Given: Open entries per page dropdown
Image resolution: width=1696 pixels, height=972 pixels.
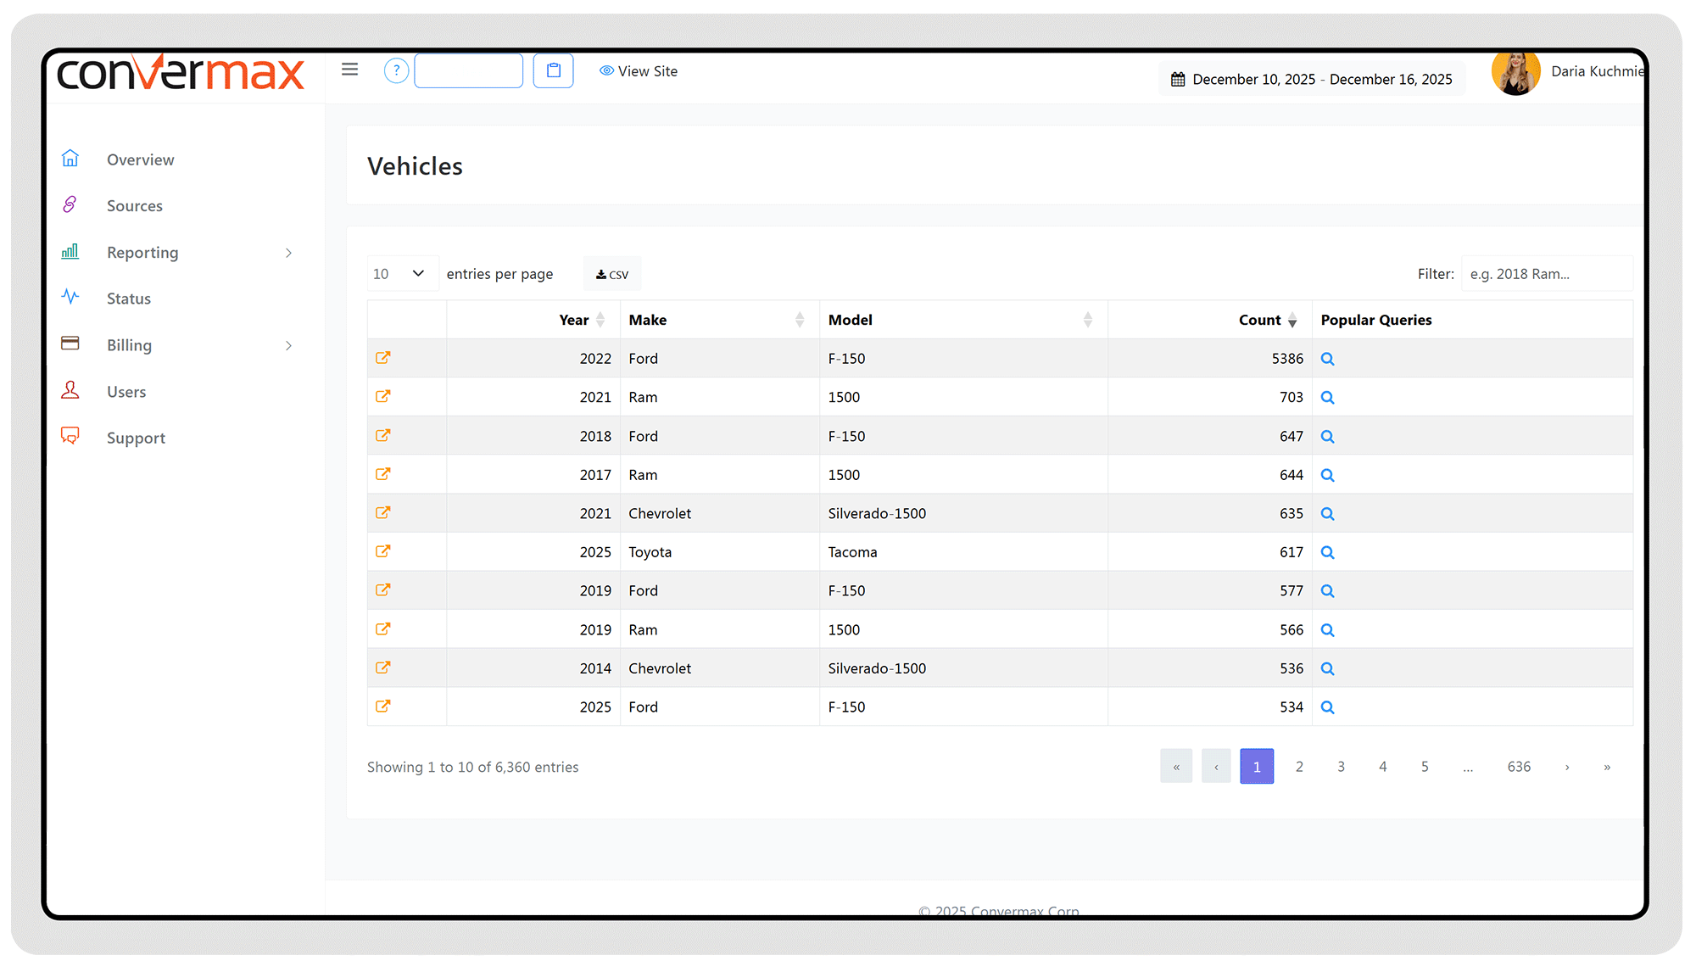Looking at the screenshot, I should (400, 274).
